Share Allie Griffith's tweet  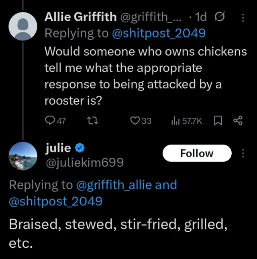238,120
